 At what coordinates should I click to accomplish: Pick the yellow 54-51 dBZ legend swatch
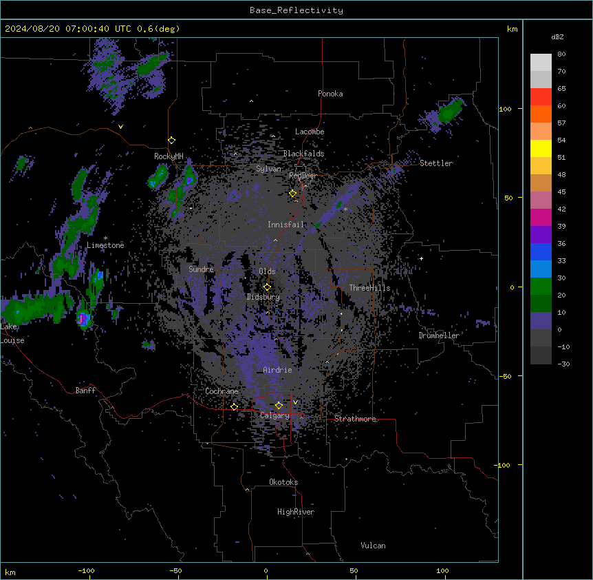pyautogui.click(x=541, y=148)
